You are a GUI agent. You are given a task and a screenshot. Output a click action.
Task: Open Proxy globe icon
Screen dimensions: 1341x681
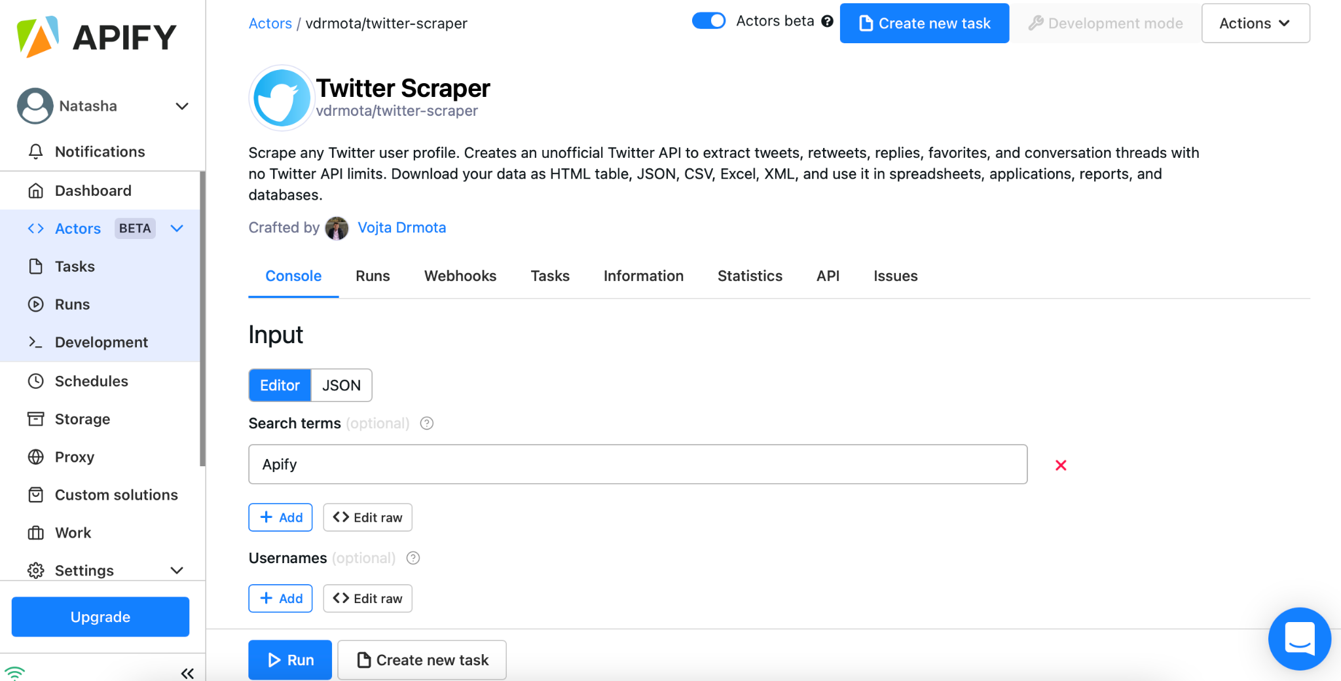pos(36,457)
